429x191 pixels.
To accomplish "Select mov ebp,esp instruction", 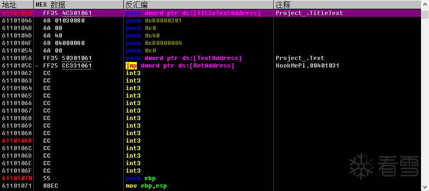I will [146, 186].
